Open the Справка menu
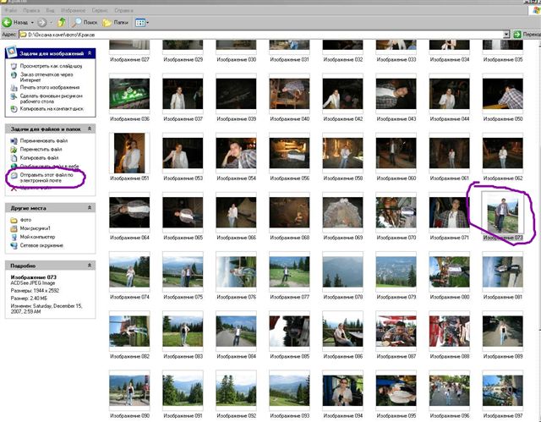The width and height of the screenshot is (541, 422). pyautogui.click(x=123, y=10)
